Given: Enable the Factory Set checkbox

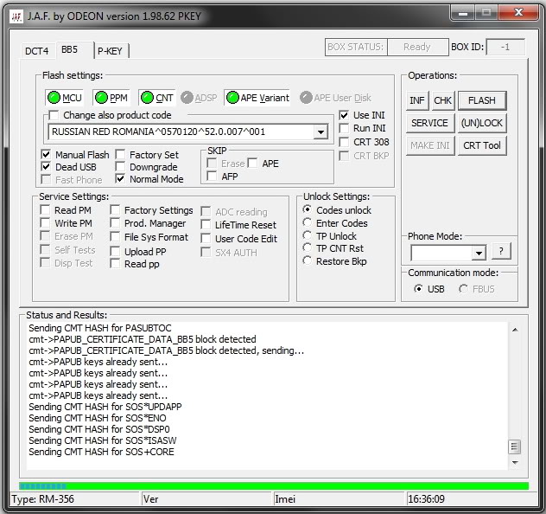Looking at the screenshot, I should [x=120, y=155].
